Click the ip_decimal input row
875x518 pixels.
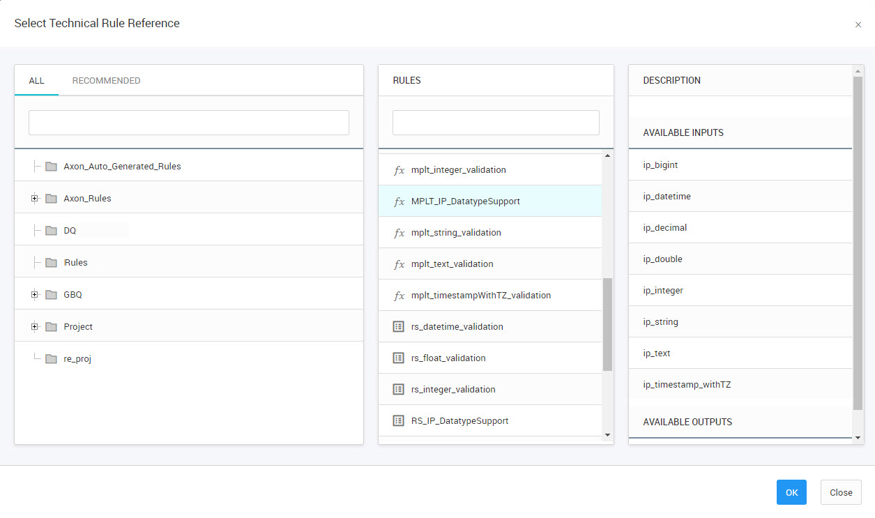coord(740,228)
